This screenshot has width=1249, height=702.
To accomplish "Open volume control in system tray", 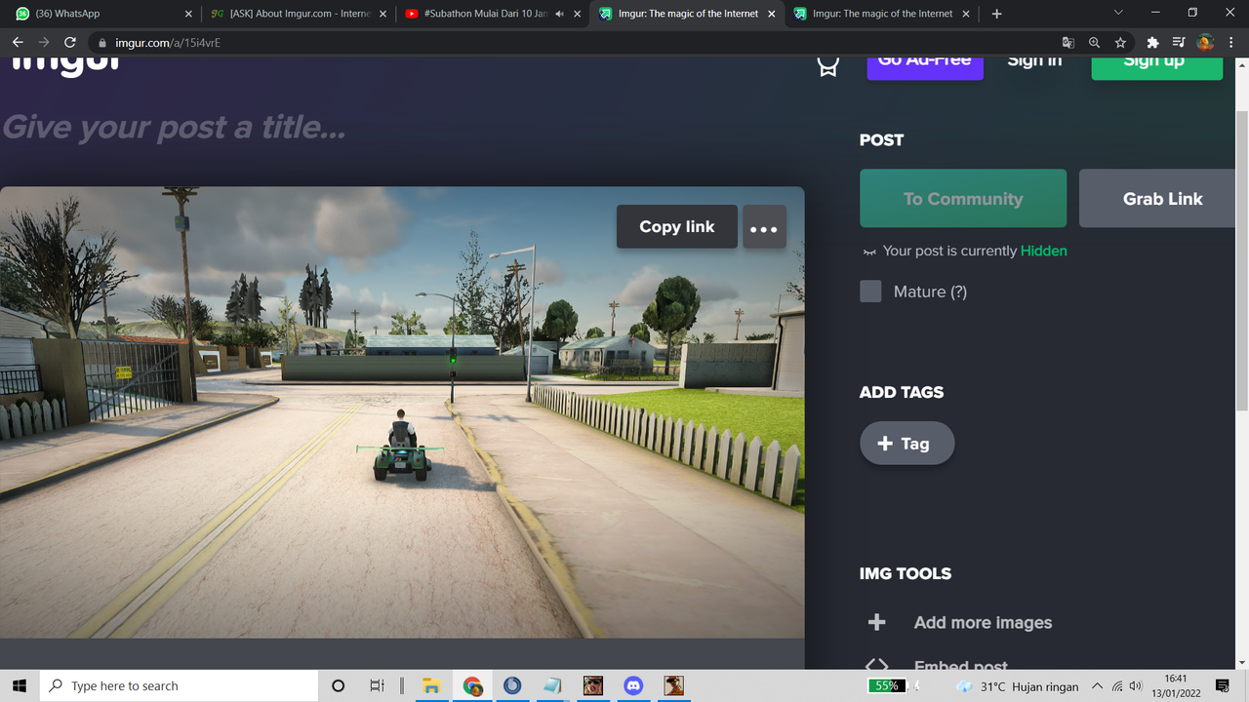I will tap(1135, 685).
